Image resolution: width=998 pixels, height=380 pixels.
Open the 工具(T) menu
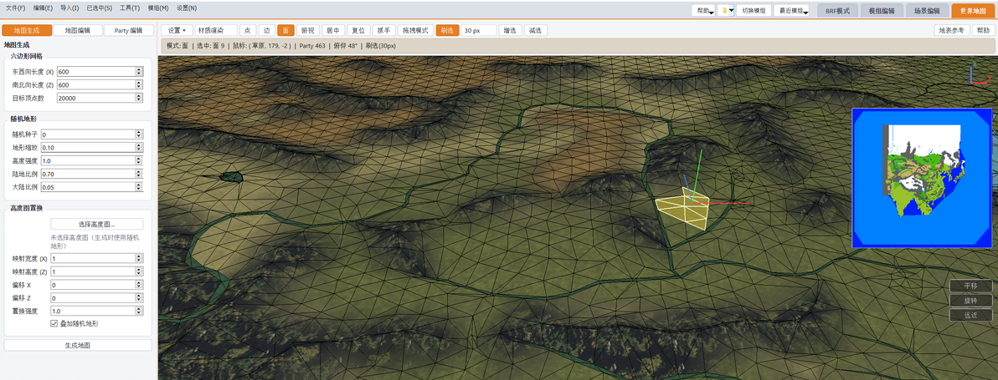pos(130,8)
